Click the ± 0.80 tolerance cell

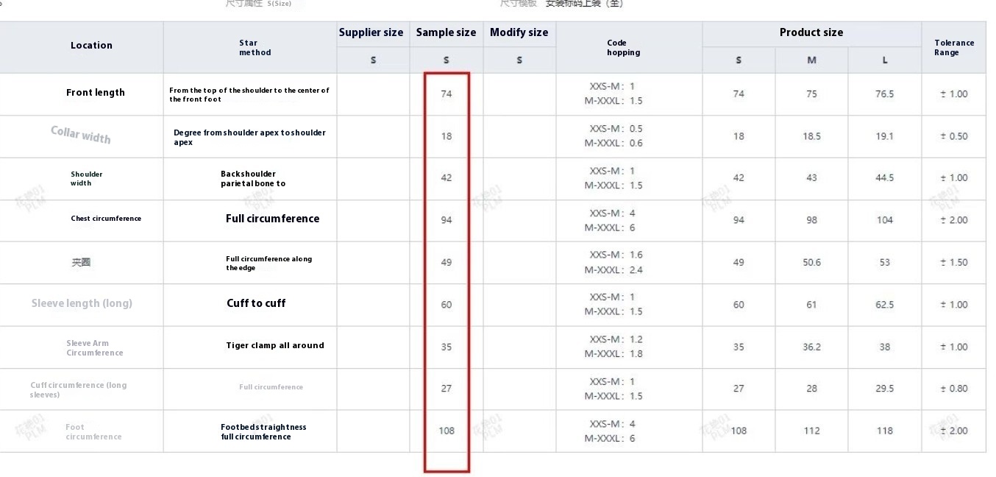pyautogui.click(x=953, y=389)
